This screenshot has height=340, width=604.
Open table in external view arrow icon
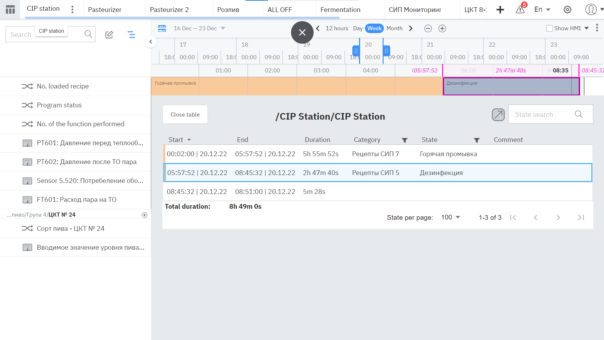498,115
